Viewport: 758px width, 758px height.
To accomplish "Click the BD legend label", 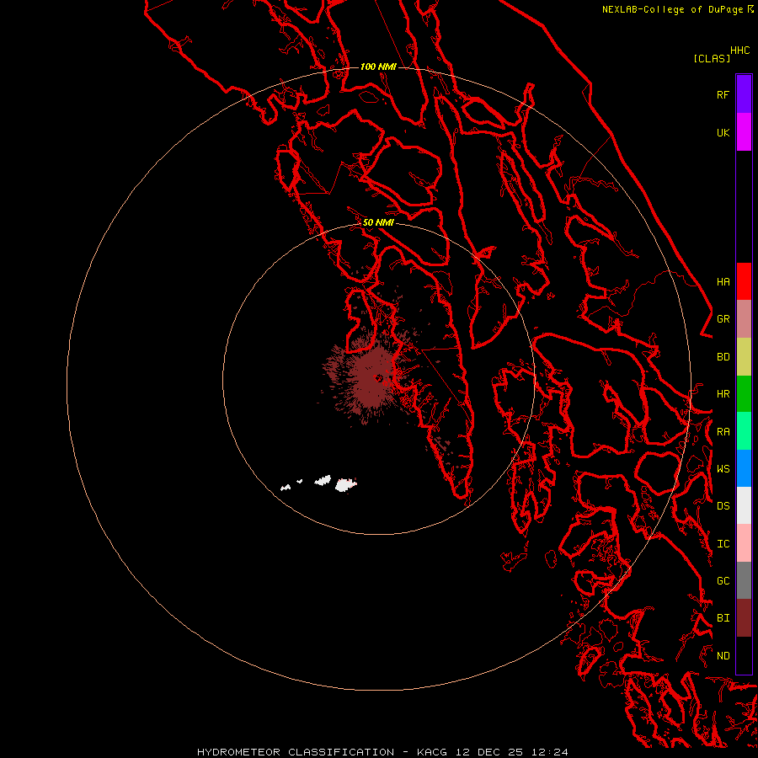I will tap(723, 357).
